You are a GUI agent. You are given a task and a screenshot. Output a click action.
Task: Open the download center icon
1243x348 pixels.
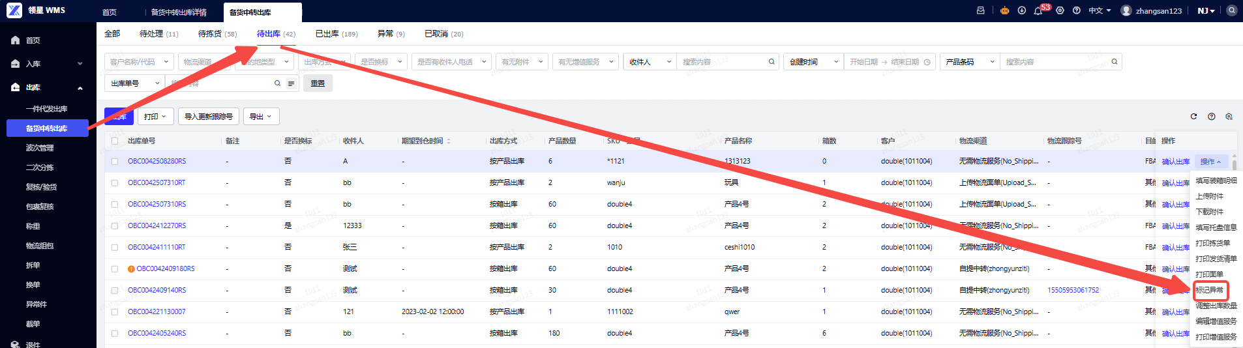click(x=1021, y=10)
